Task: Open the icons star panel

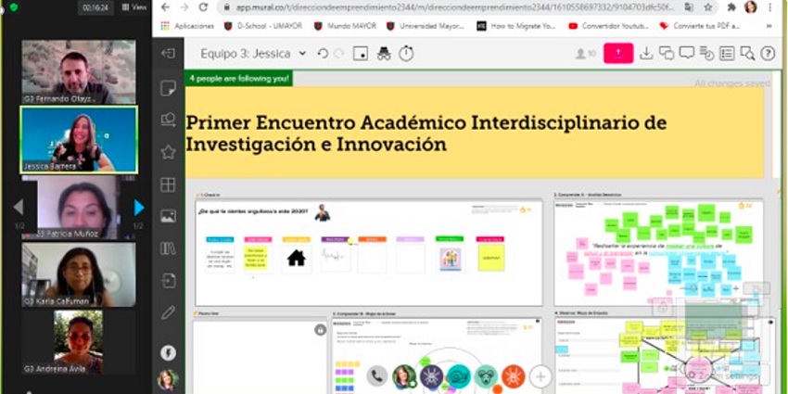Action: (168, 152)
